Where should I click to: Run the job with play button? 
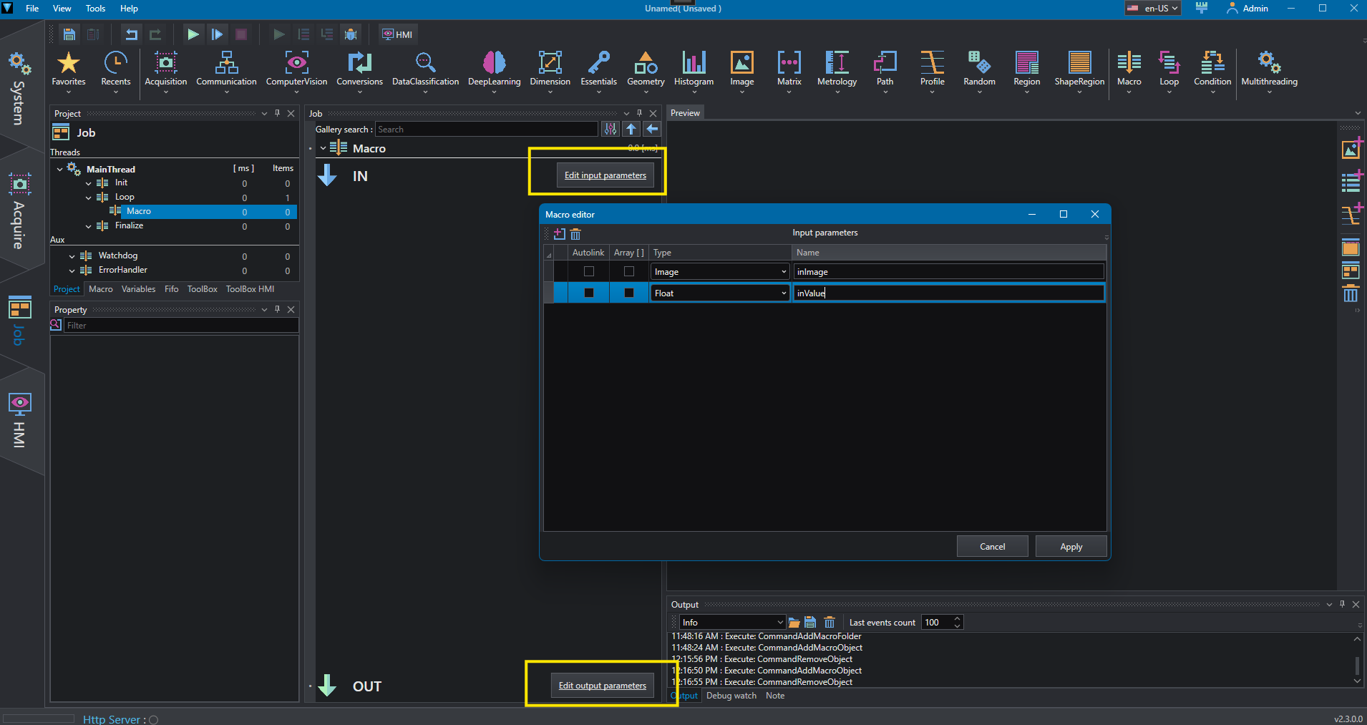click(x=193, y=34)
